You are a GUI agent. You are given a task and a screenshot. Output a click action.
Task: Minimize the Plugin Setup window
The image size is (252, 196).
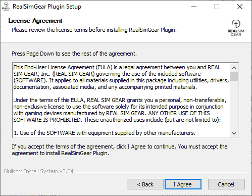coord(194,7)
